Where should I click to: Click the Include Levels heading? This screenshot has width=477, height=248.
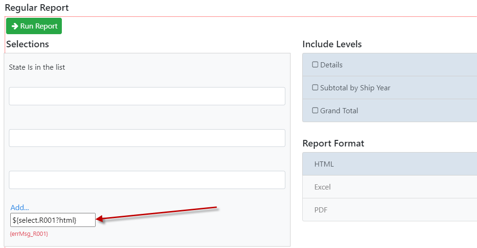[x=332, y=44]
